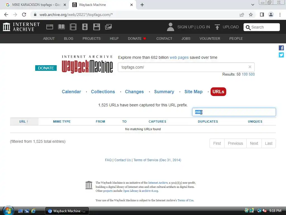The width and height of the screenshot is (286, 215).
Task: Open a new tab with the plus button
Action: point(142,5)
